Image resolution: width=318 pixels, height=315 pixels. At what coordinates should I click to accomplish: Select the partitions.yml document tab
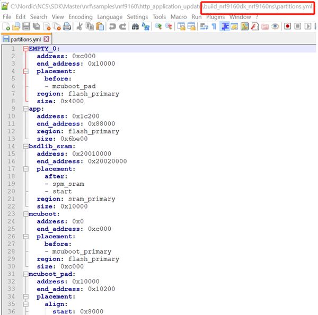[26, 39]
